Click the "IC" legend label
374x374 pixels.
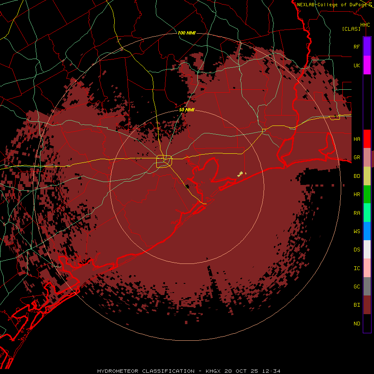point(357,268)
